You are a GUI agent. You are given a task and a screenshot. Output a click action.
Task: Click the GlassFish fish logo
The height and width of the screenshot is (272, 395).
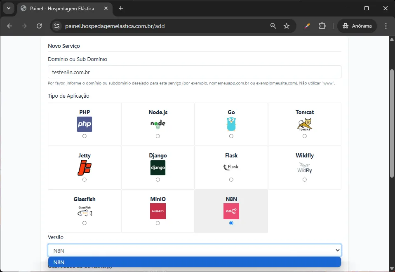pyautogui.click(x=85, y=211)
